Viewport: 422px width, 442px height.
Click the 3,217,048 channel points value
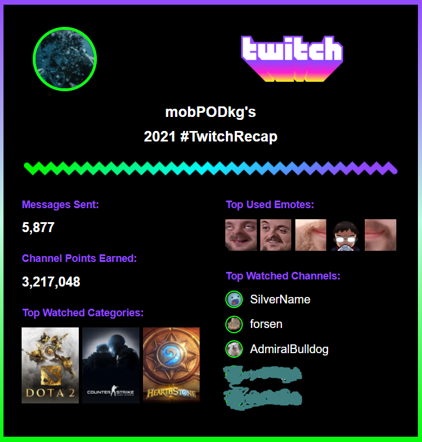(x=51, y=282)
